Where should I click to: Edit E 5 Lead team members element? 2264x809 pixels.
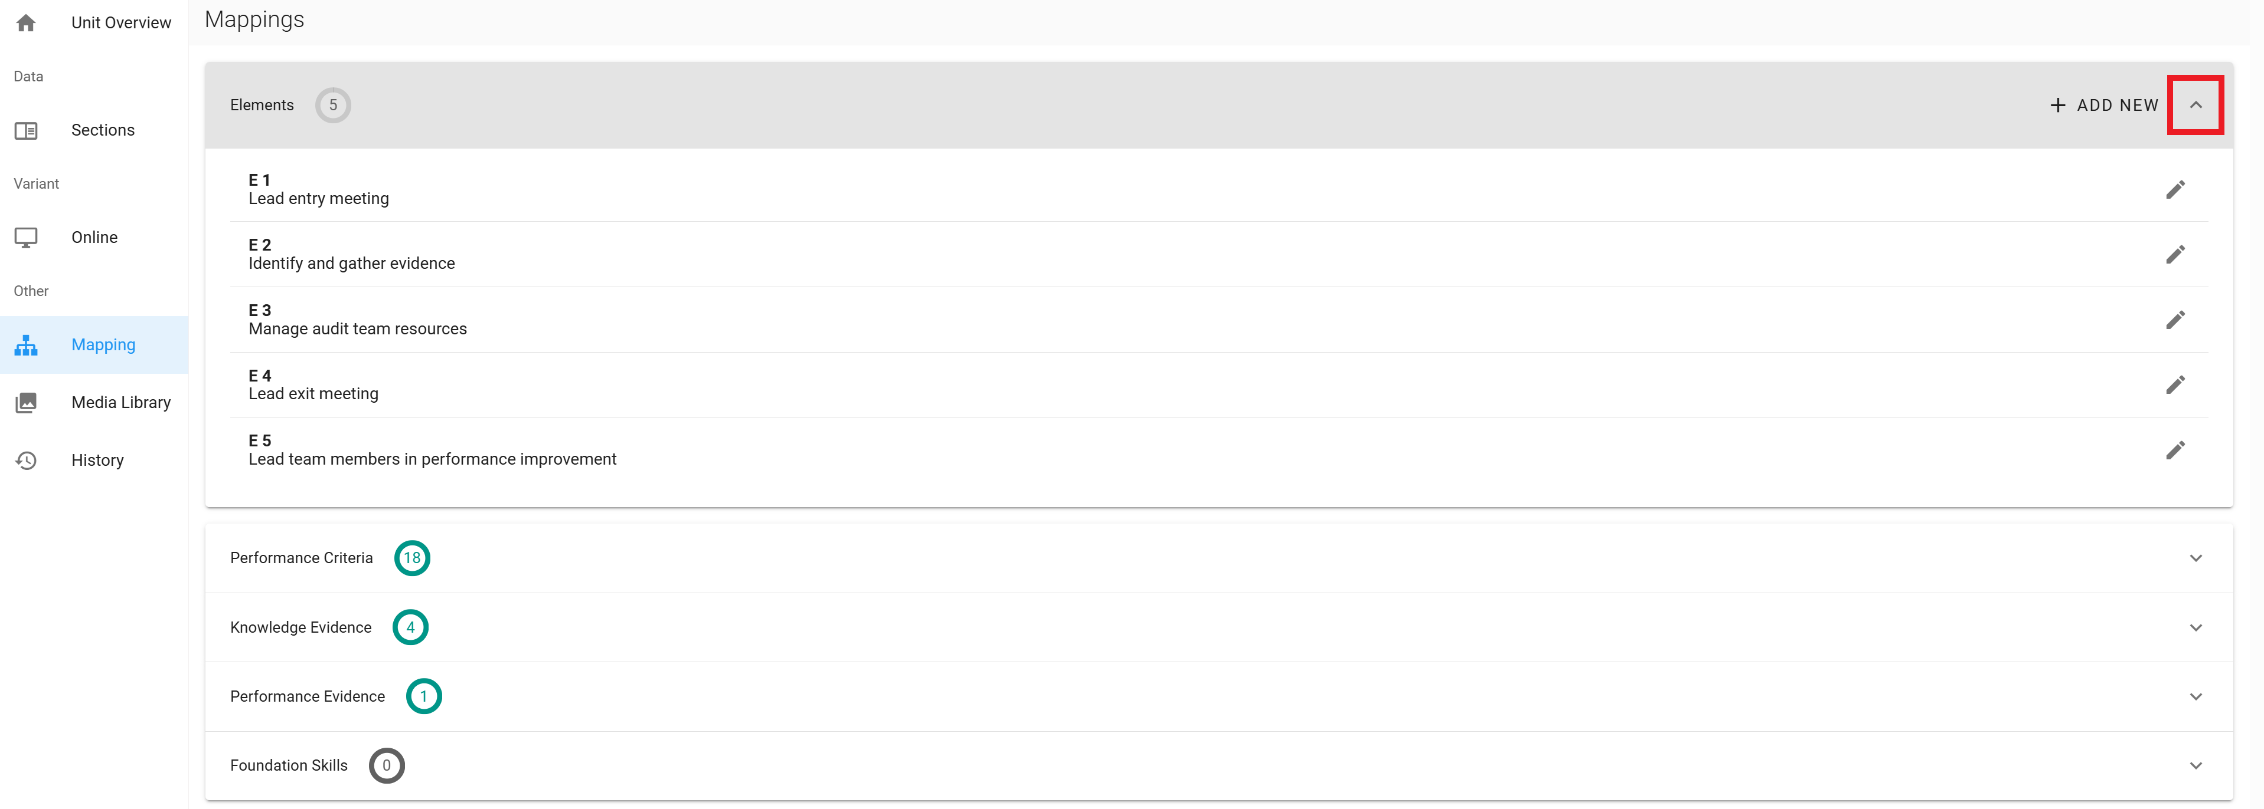point(2174,450)
